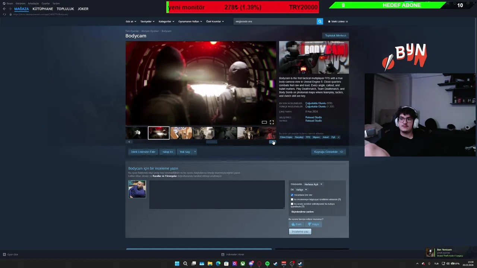The image size is (477, 268).
Task: Open Microsoft Store on the taskbar
Action: [226, 264]
